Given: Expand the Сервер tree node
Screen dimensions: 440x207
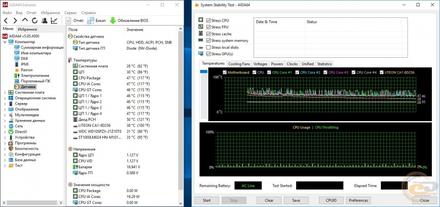Looking at the screenshot, I should click(x=5, y=103).
